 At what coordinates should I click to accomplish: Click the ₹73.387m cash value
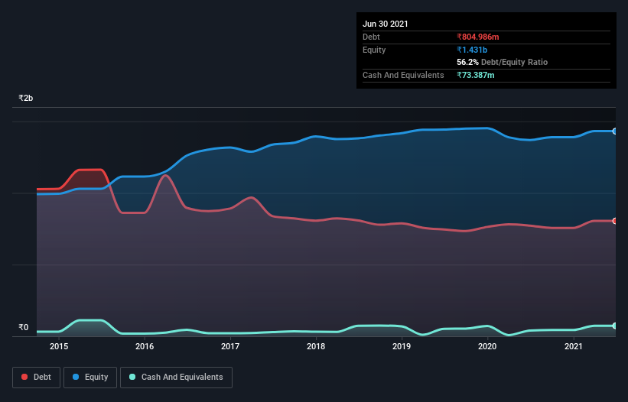pyautogui.click(x=476, y=75)
